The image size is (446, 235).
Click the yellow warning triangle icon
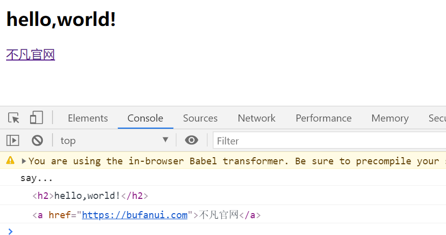coord(10,160)
